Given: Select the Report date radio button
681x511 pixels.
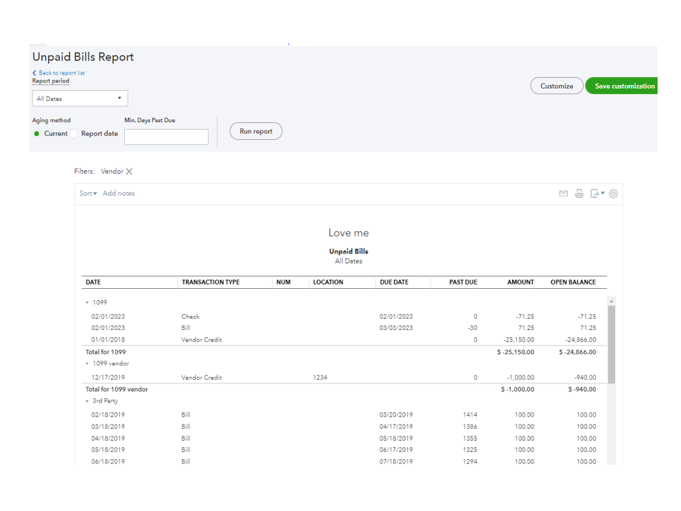Looking at the screenshot, I should [74, 134].
